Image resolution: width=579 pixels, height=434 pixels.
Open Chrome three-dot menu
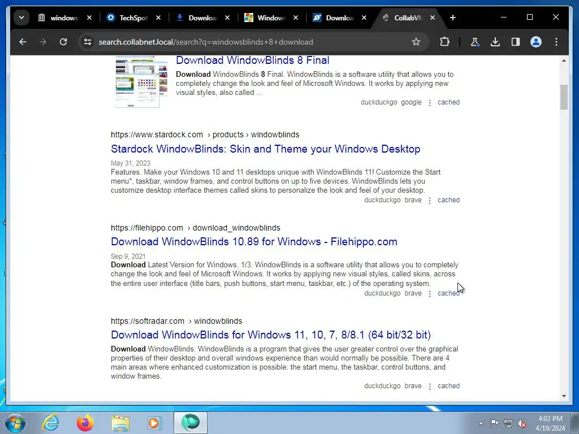[x=556, y=42]
